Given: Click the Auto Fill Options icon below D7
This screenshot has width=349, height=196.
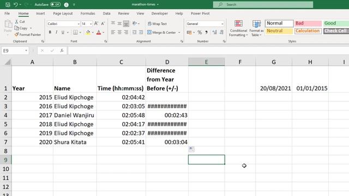Looking at the screenshot, I should pos(191,149).
